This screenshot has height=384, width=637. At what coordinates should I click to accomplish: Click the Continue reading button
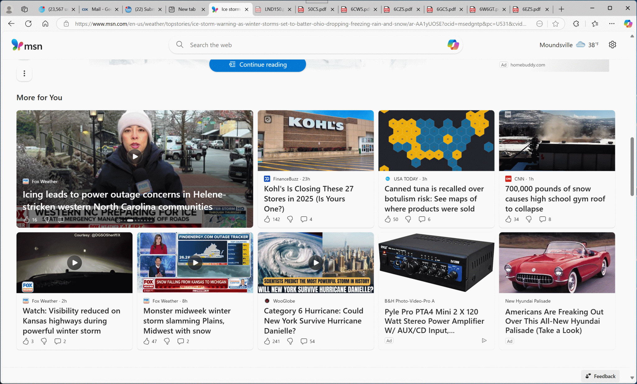pos(258,65)
